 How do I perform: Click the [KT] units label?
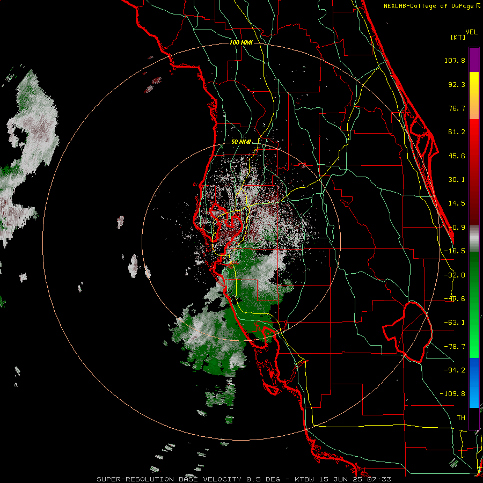(x=458, y=37)
